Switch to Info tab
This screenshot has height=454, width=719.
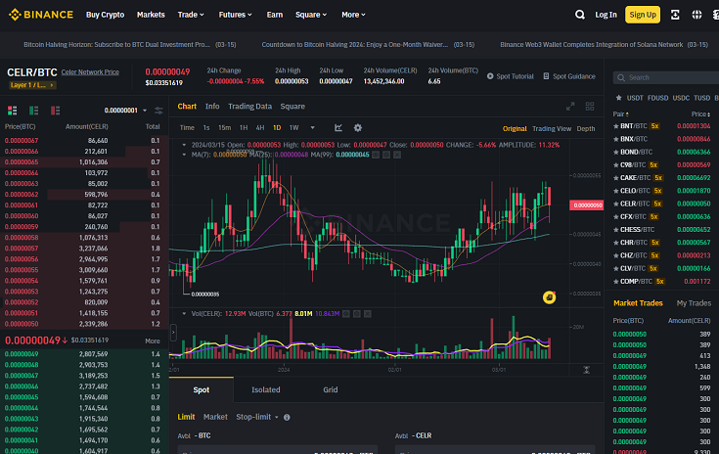click(x=212, y=107)
